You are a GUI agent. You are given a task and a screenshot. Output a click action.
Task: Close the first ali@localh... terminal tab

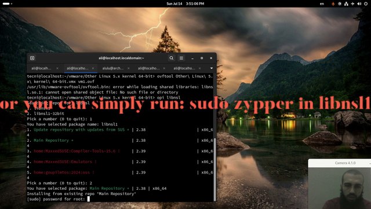coord(57,69)
